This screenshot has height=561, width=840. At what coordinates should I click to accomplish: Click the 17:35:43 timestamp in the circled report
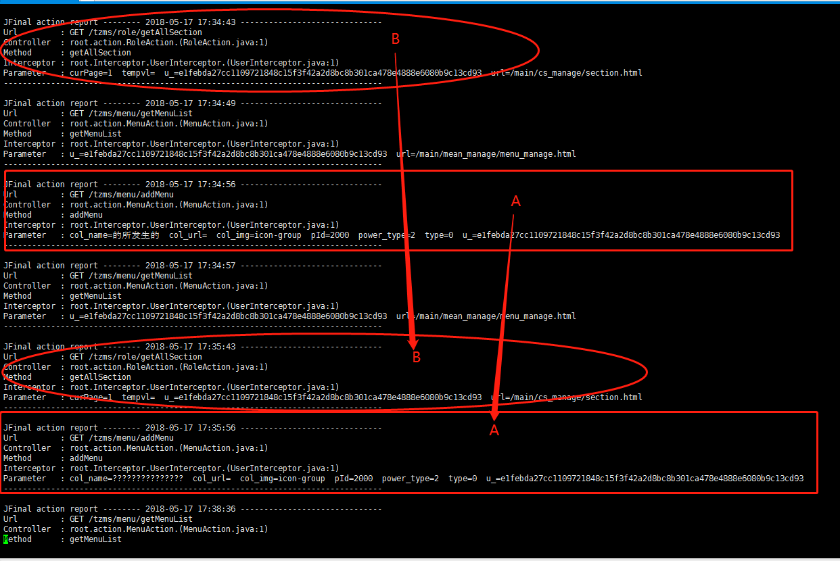[212, 347]
